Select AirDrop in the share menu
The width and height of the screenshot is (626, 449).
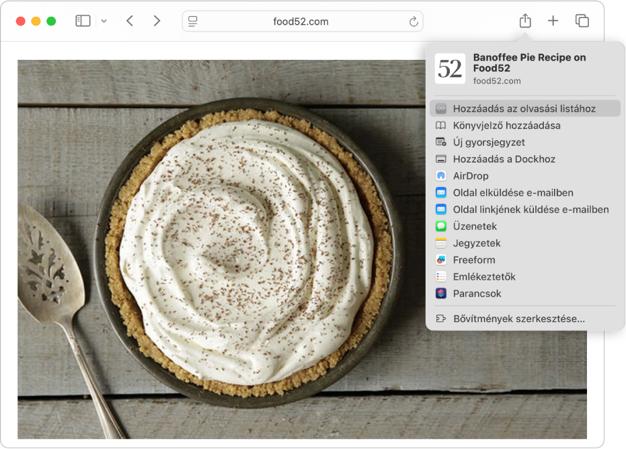click(x=525, y=175)
